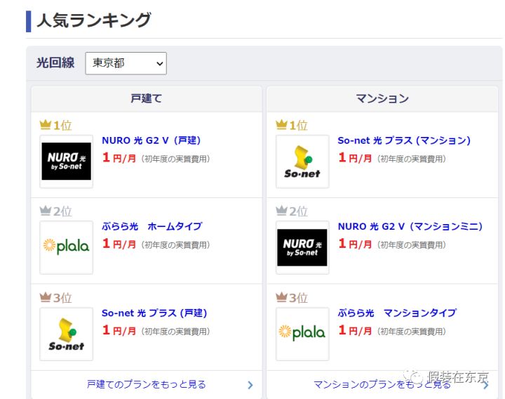The height and width of the screenshot is (399, 505).
Task: Click 1円/月 price under ぷらら光 ホームタイプ
Action: [x=119, y=244]
